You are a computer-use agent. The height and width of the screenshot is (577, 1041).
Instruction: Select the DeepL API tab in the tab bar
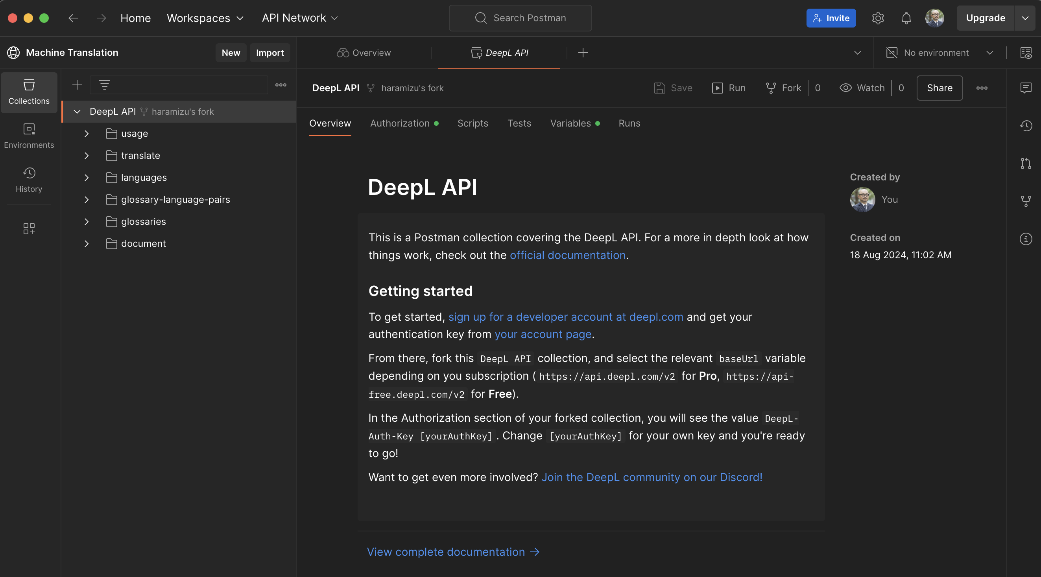click(x=500, y=53)
